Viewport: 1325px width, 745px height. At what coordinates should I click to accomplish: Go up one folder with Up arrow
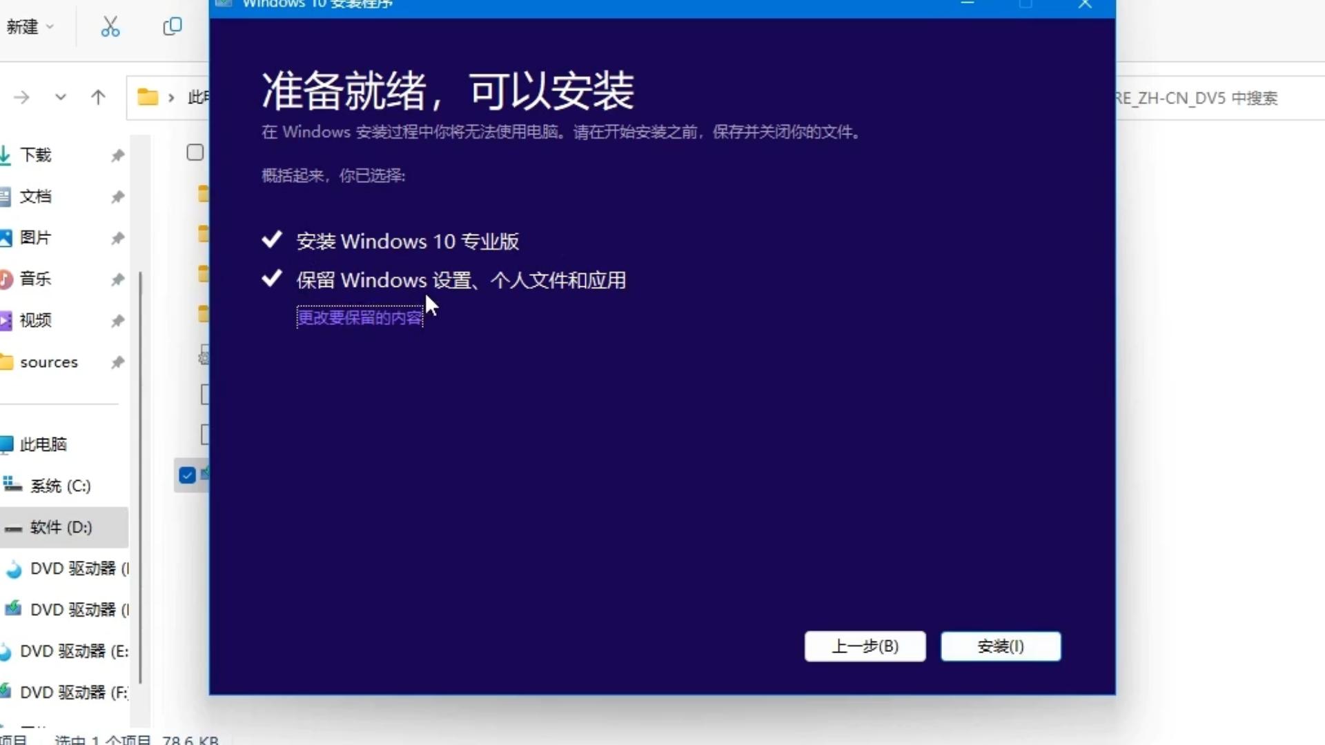(x=98, y=97)
